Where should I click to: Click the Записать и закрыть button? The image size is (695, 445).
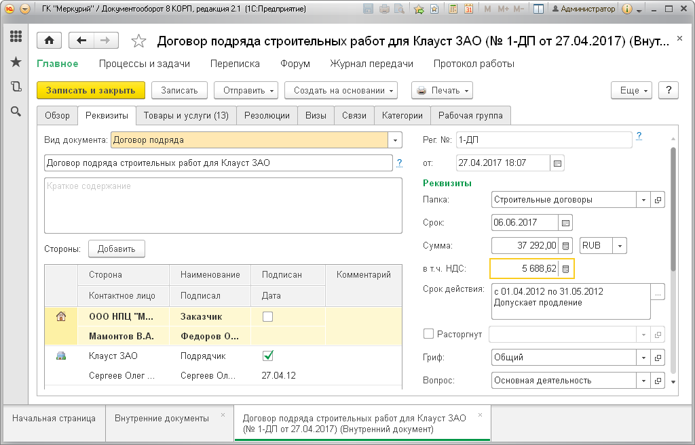[x=91, y=90]
